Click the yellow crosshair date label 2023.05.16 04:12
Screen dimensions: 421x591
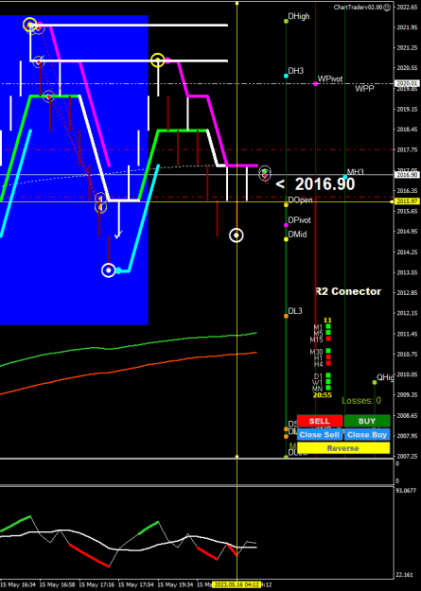point(237,585)
